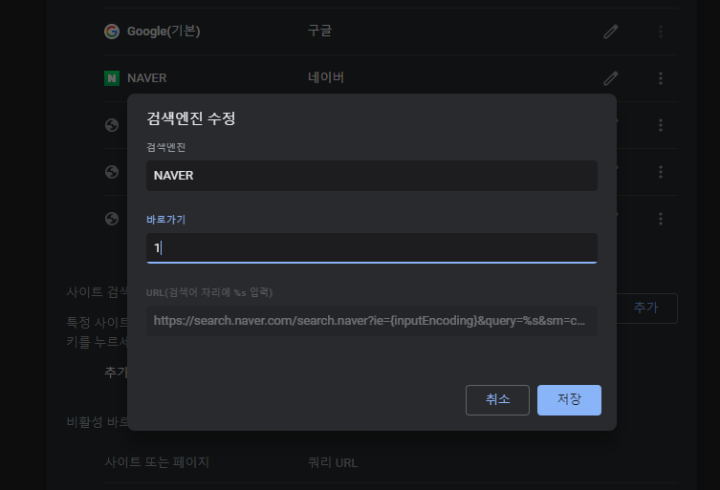Save changes with 저장 button
Image resolution: width=720 pixels, height=490 pixels.
(x=569, y=400)
